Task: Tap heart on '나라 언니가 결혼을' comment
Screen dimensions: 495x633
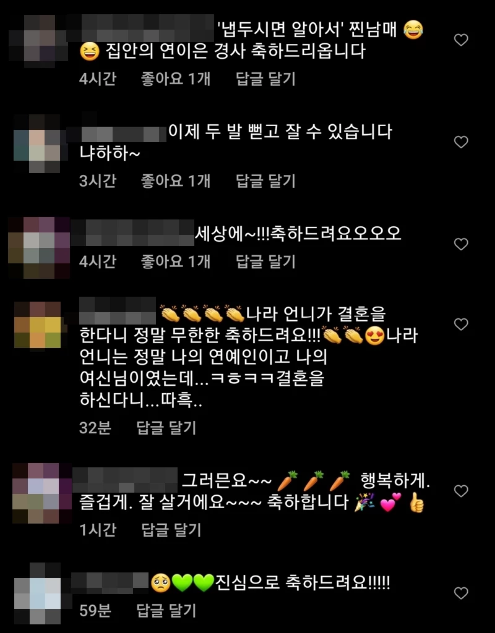Action: (461, 324)
